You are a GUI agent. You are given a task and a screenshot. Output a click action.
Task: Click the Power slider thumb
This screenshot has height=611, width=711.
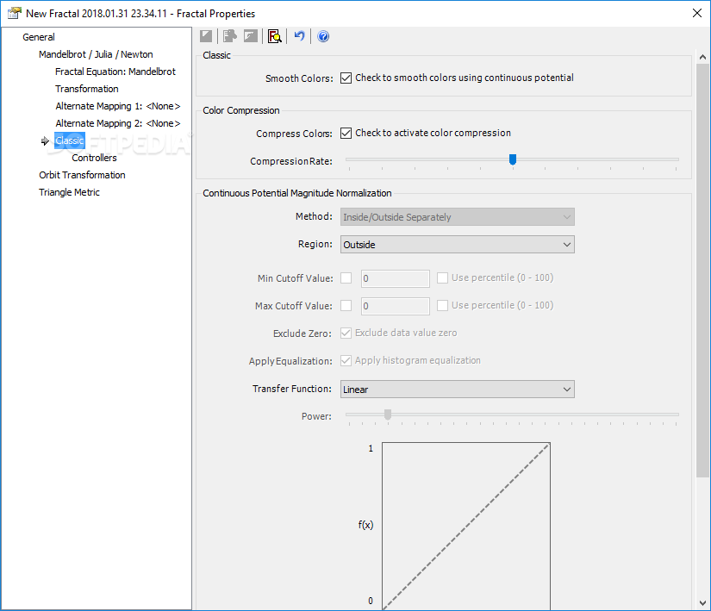[x=388, y=415]
